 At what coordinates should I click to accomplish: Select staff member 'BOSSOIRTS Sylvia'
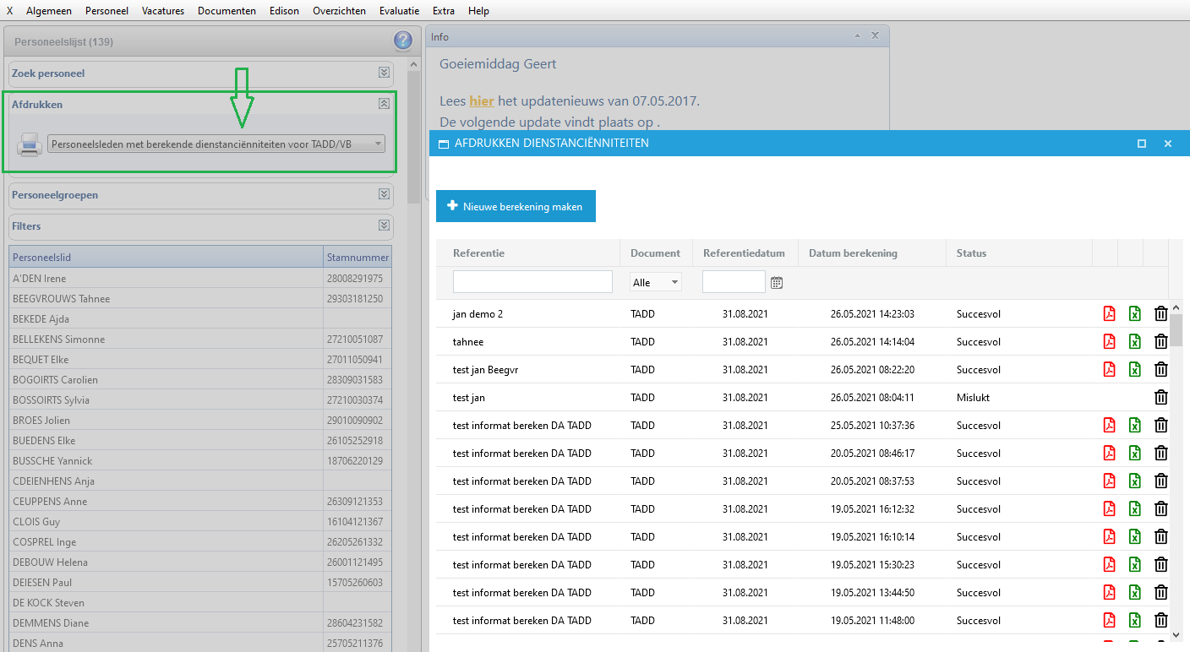(200, 400)
